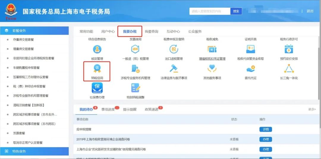Open 法律追责与救济事项 gavel icon
This screenshot has height=159, width=321.
pyautogui.click(x=174, y=69)
